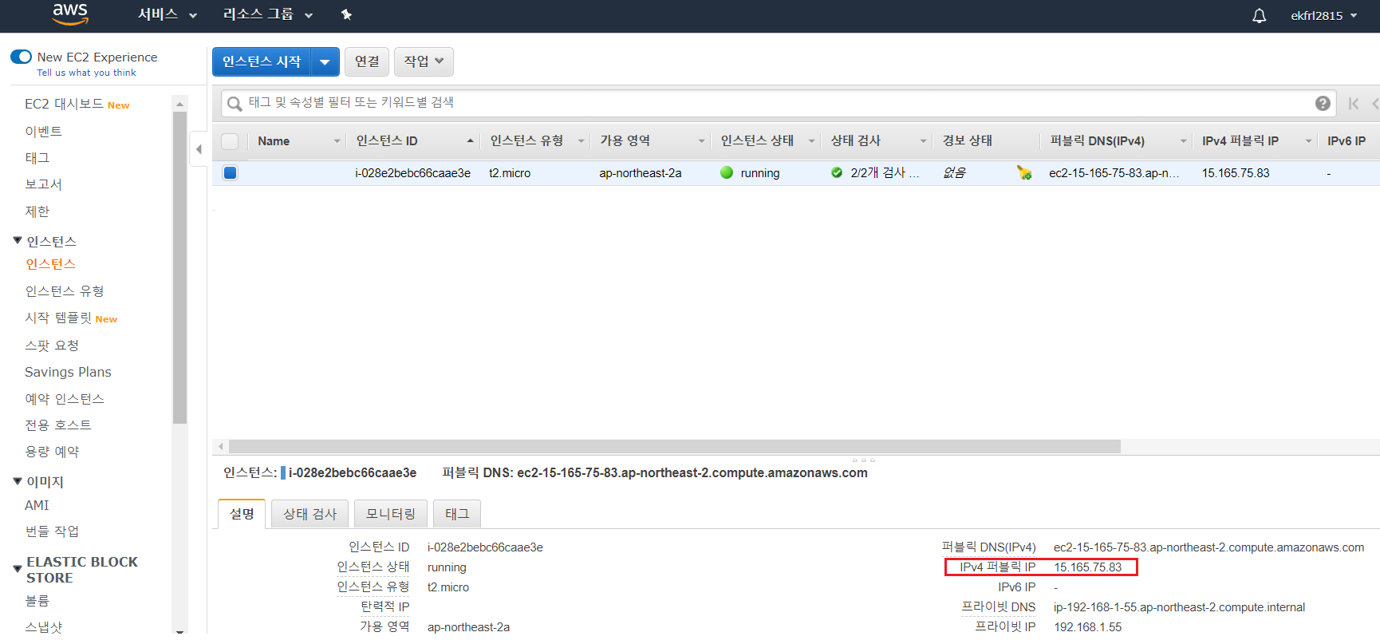Viewport: 1380px width, 640px height.
Task: Open 가용 영역 column dropdown arrow
Action: (x=702, y=141)
